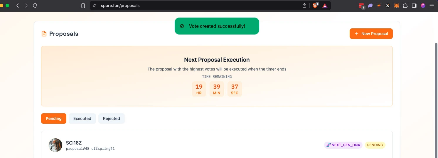Click the page's vertical scrollbar

(x=436, y=88)
